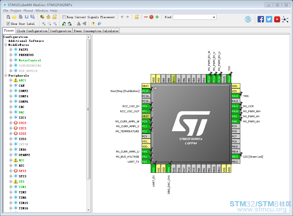Click the blue info bubble icon
This screenshot has height=216, width=293.
pos(99,23)
